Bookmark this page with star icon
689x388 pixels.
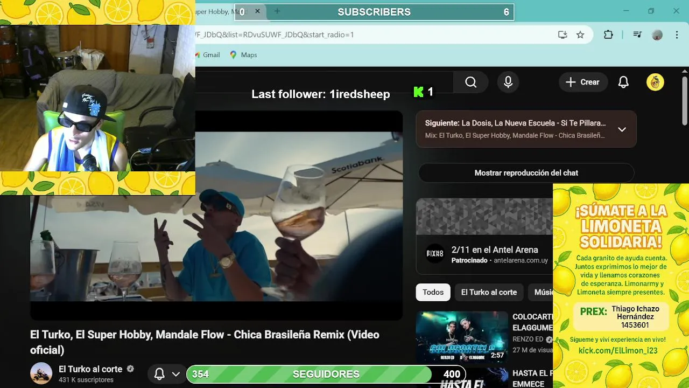pos(580,34)
